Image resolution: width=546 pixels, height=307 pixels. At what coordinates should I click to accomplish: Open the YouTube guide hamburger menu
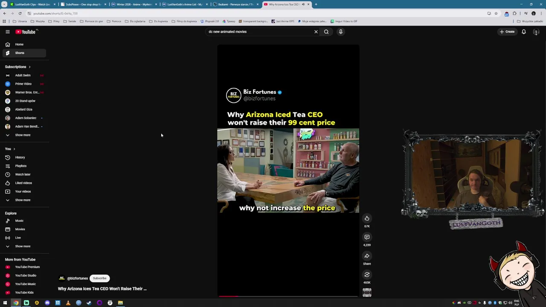coord(7,32)
